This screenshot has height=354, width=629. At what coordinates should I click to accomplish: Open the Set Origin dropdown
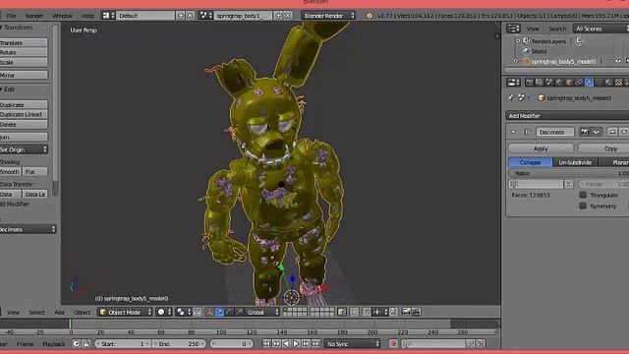click(x=24, y=149)
